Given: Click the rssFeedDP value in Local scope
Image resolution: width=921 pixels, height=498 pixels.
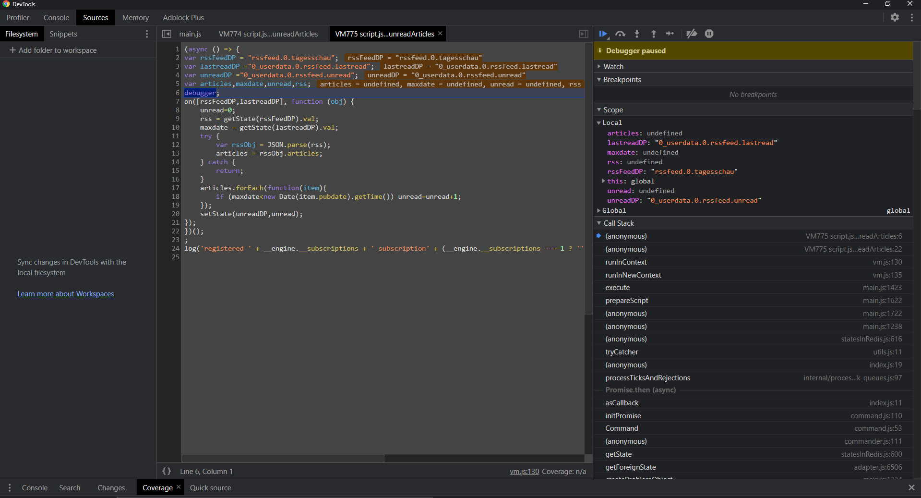Looking at the screenshot, I should pyautogui.click(x=694, y=171).
